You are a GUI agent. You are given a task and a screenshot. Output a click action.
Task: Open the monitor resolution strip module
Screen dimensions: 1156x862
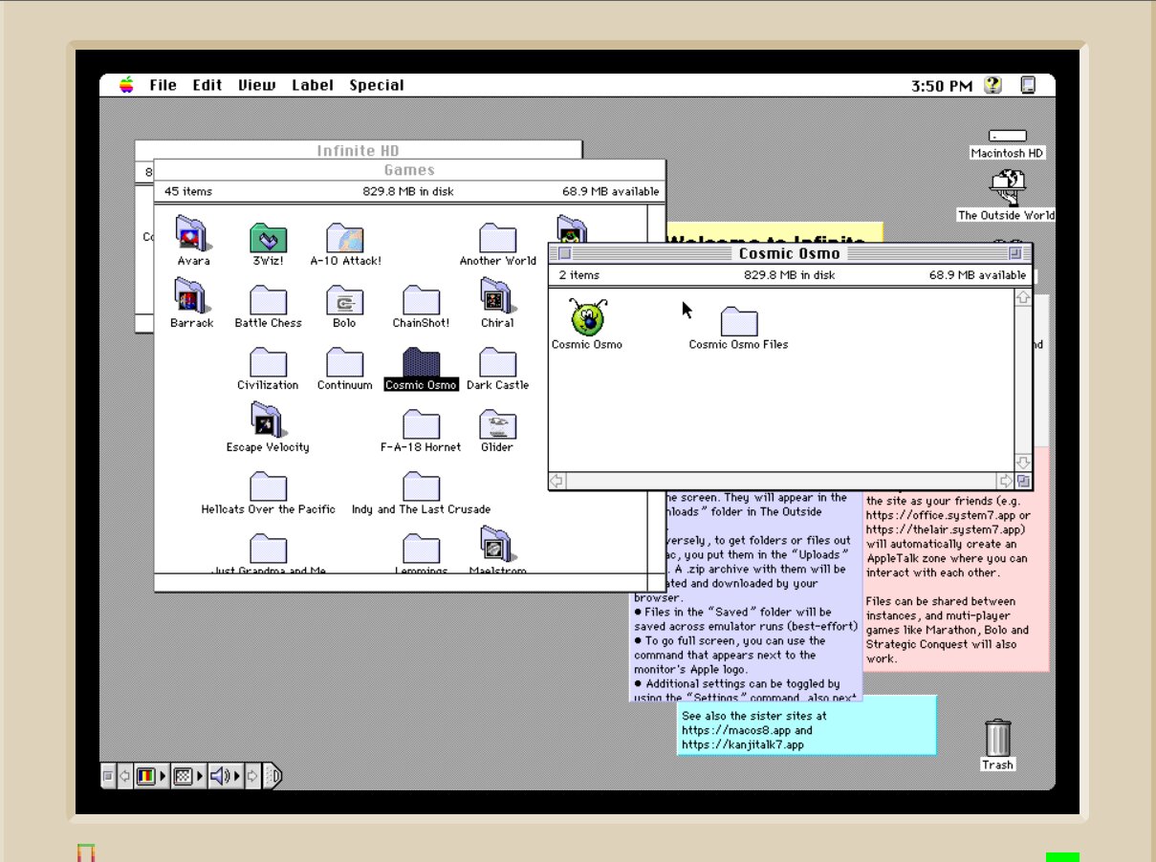click(x=188, y=776)
